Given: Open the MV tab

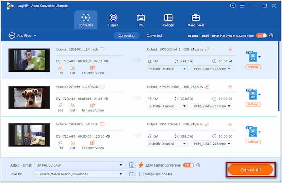Looking at the screenshot, I should click(x=141, y=20).
